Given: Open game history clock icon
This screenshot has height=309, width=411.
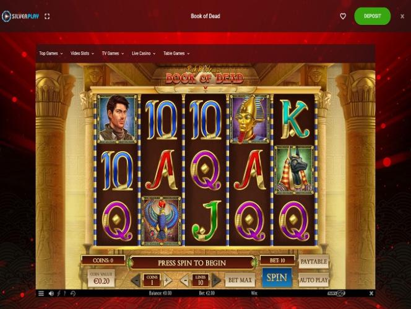Looking at the screenshot, I should [x=73, y=294].
